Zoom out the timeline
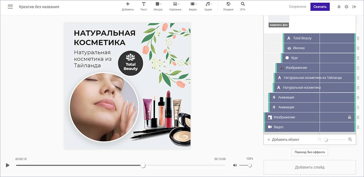The height and width of the screenshot is (177, 364). coord(320,139)
